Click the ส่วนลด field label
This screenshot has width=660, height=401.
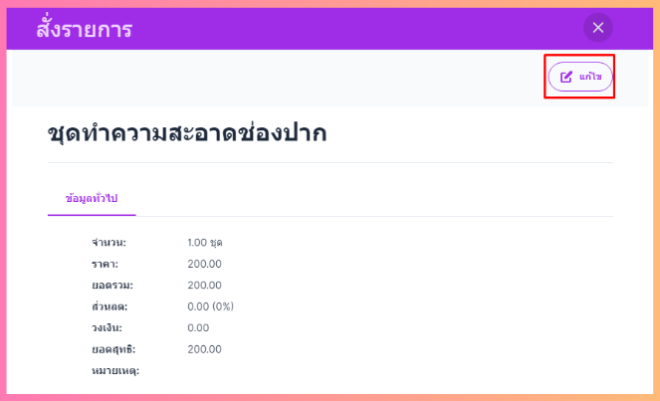point(110,306)
